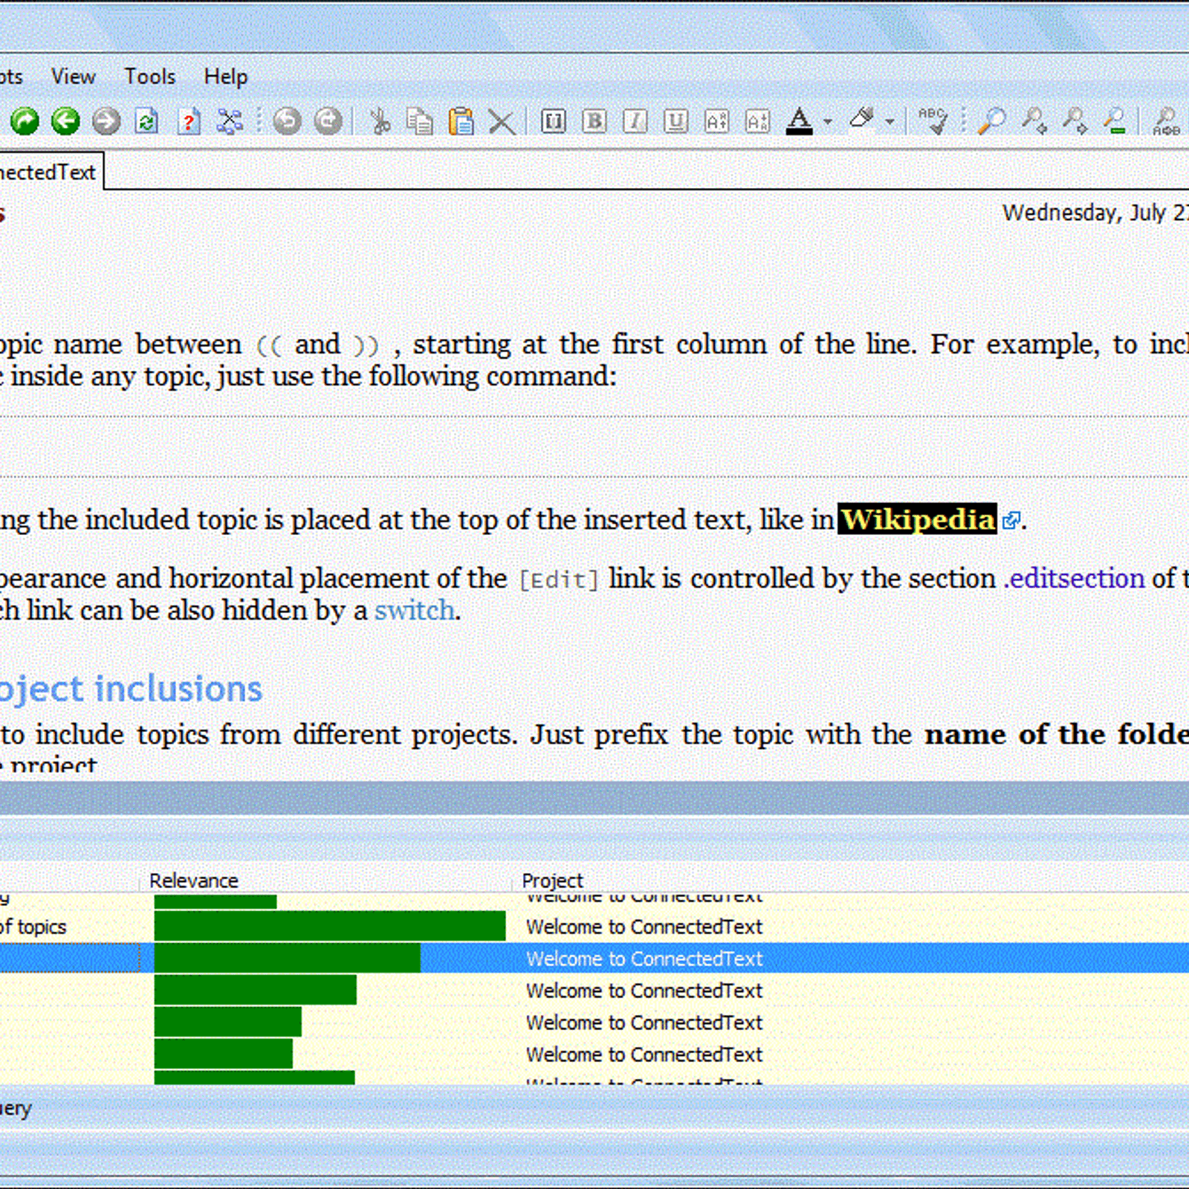Follow the switch link
The image size is (1189, 1189).
coord(415,610)
